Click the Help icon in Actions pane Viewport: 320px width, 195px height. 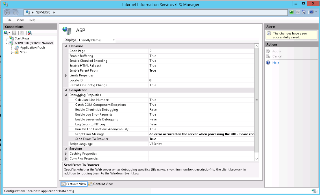268,63
